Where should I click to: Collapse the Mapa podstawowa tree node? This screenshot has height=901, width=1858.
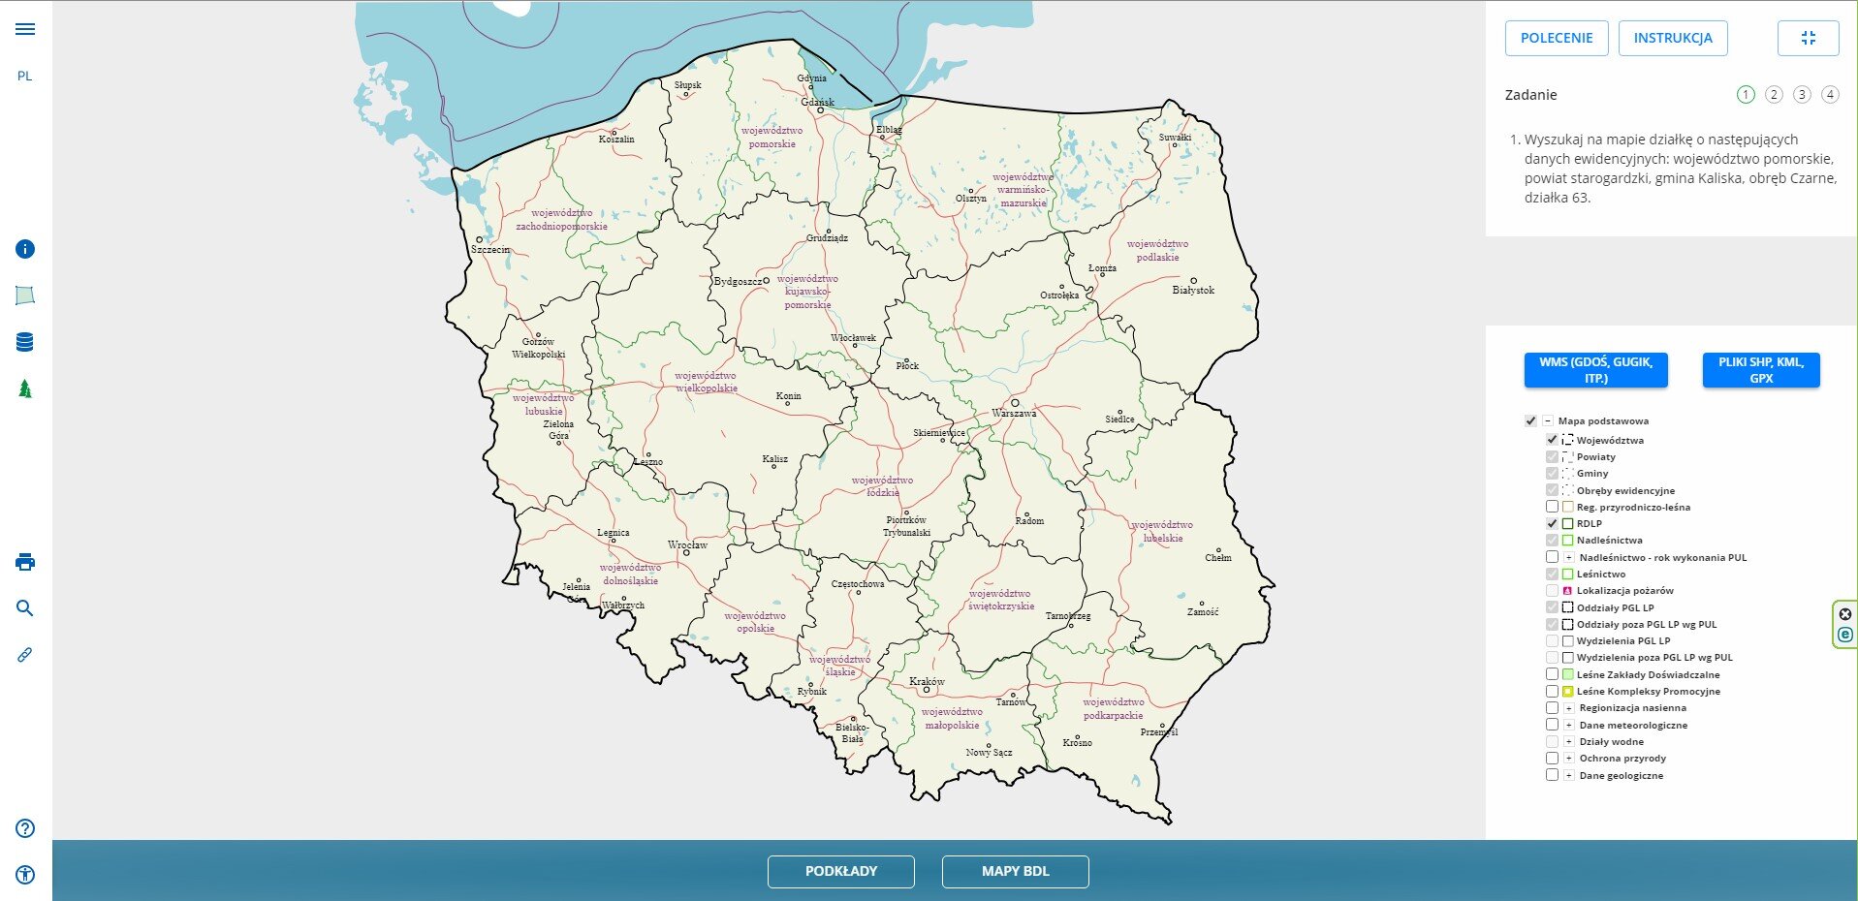tap(1547, 421)
